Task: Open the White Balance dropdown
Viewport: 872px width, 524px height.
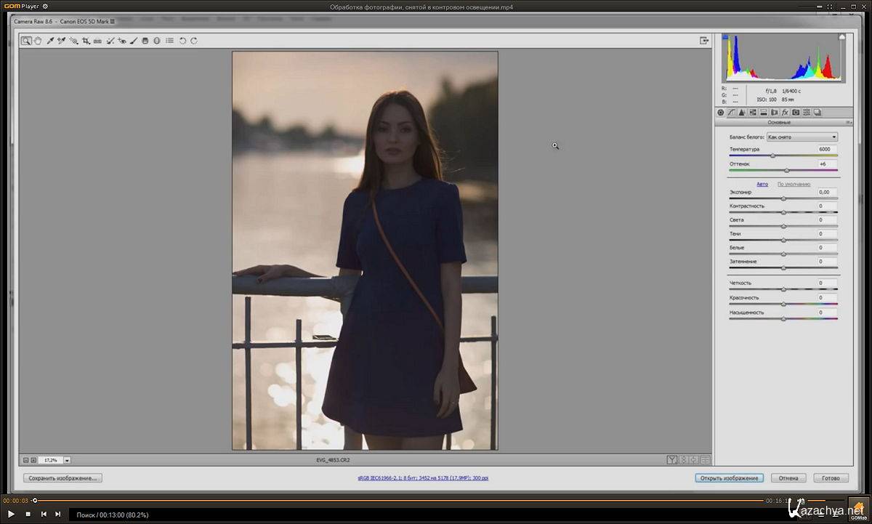Action: pos(802,137)
